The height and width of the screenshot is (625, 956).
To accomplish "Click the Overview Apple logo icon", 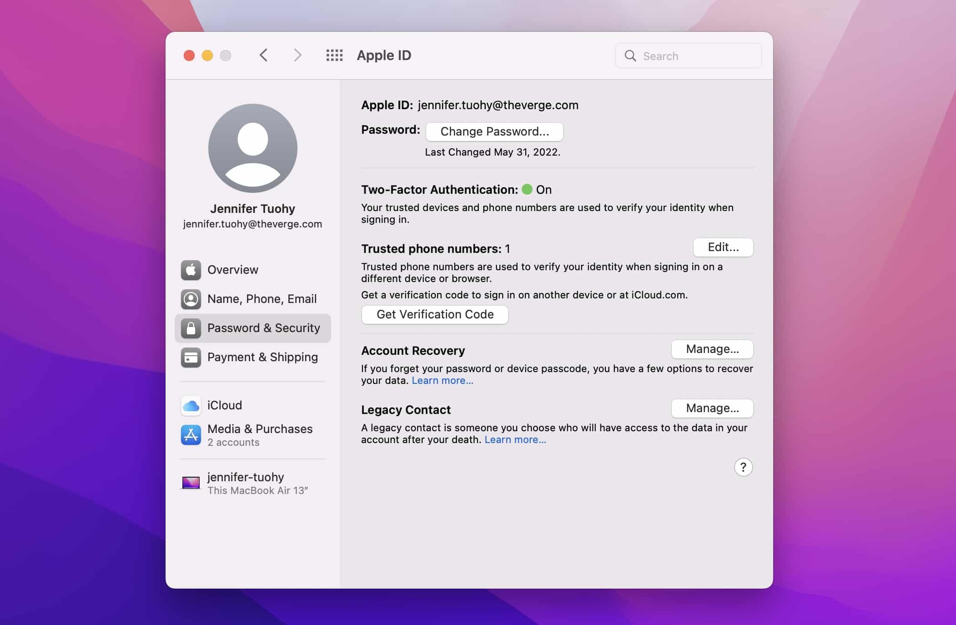I will pyautogui.click(x=191, y=270).
